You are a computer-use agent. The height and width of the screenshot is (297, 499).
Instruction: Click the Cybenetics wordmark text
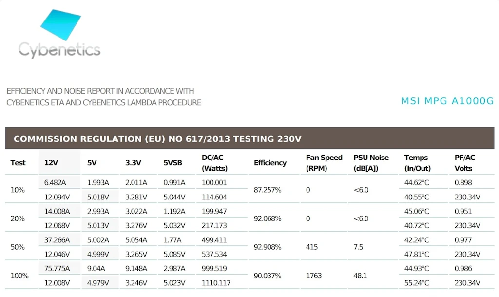(59, 50)
